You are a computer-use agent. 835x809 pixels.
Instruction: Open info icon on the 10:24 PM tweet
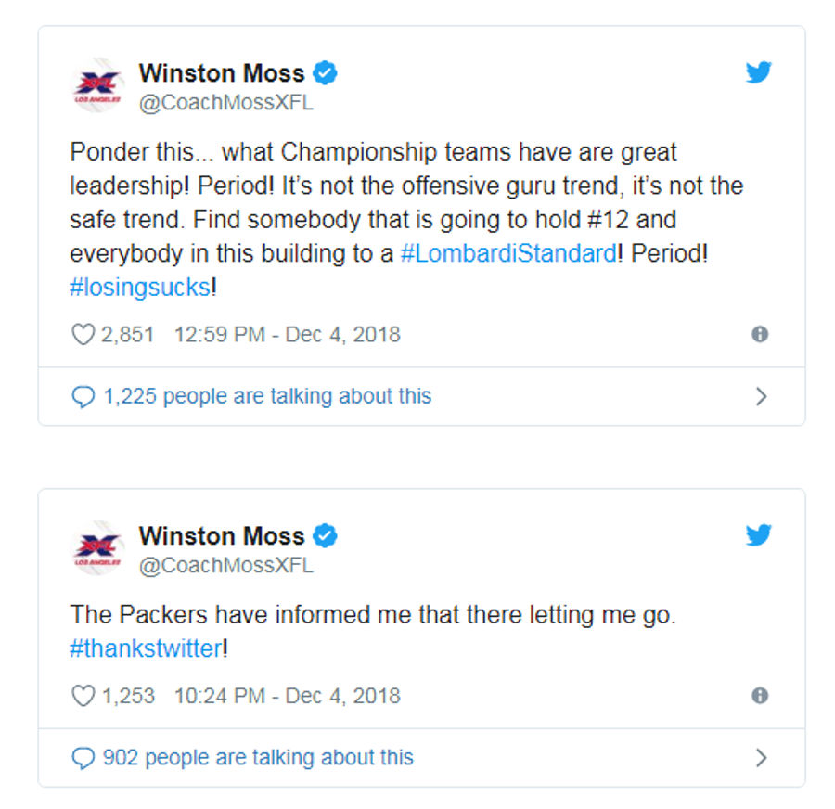pos(760,696)
